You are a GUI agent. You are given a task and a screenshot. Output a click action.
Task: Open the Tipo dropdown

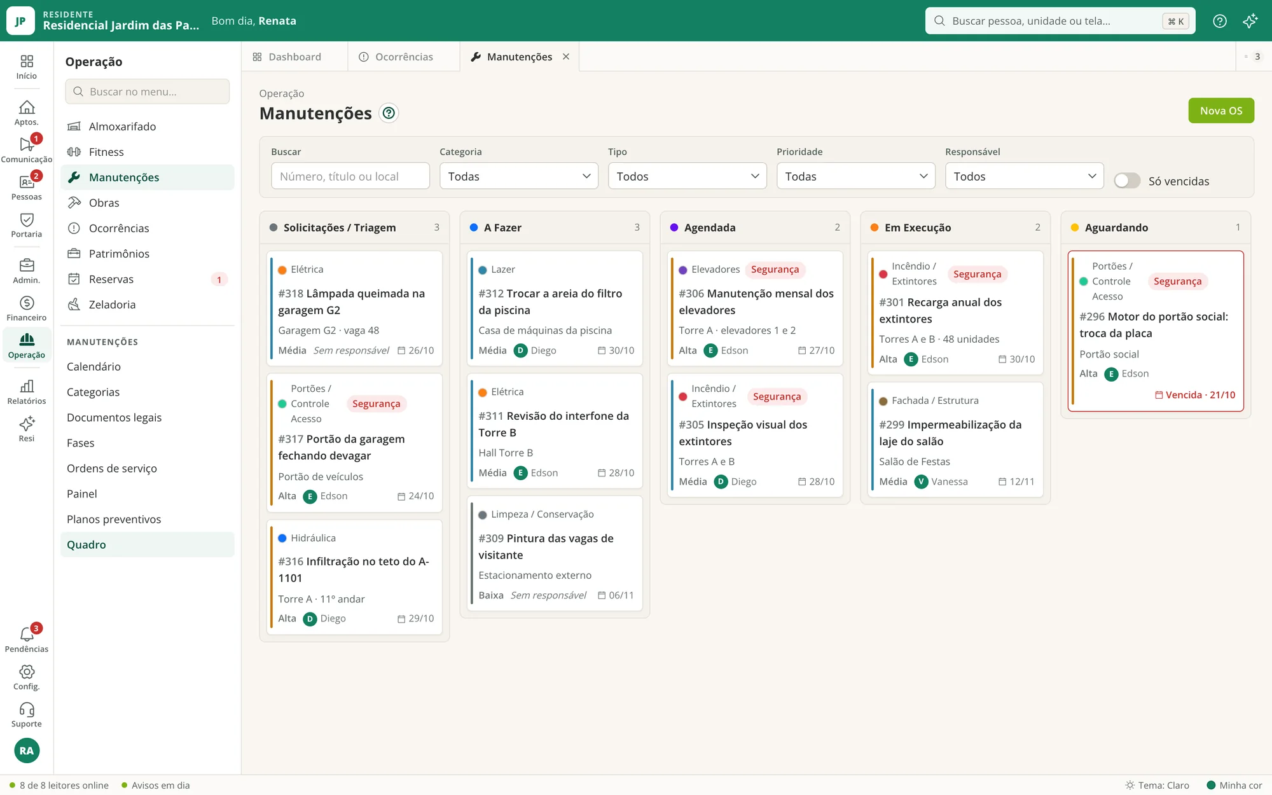(x=688, y=176)
